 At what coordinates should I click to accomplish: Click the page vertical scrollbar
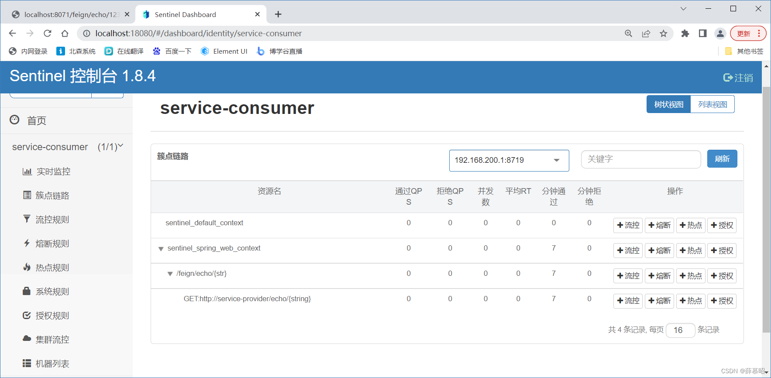point(766,210)
